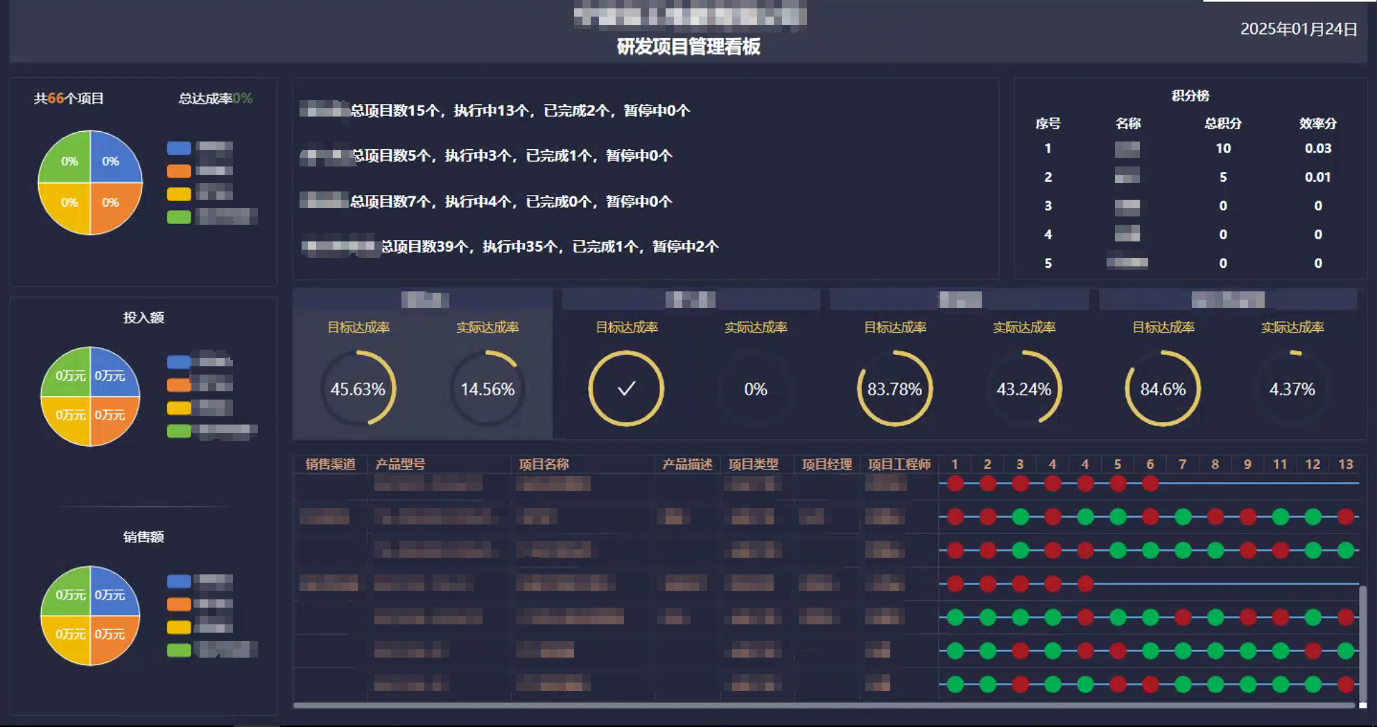Select the blue slice of the 投入额 pie chart

[x=111, y=375]
